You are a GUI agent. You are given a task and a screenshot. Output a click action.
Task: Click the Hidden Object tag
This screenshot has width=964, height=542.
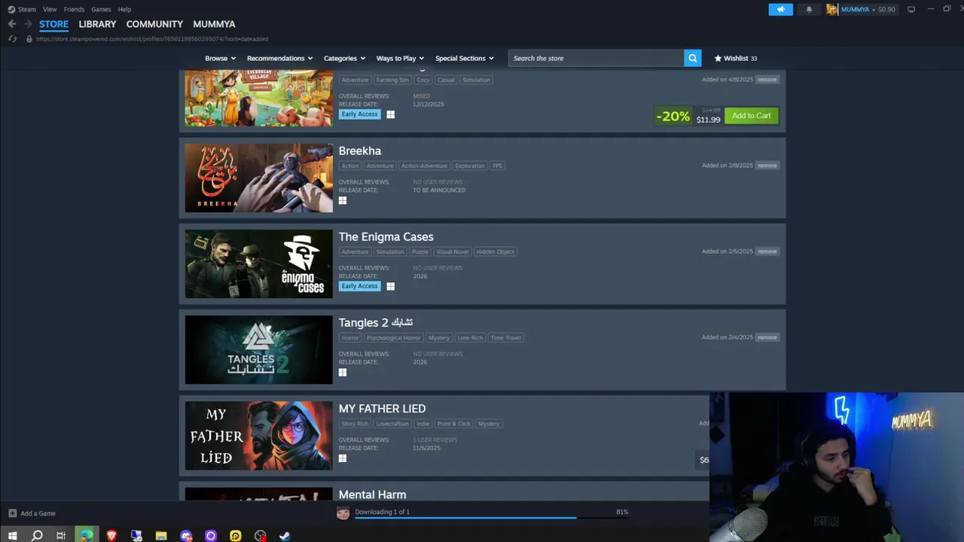pyautogui.click(x=495, y=251)
